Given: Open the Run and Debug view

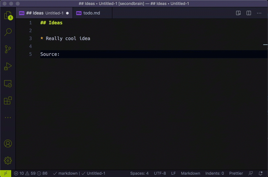Looking at the screenshot, I should click(8, 67).
